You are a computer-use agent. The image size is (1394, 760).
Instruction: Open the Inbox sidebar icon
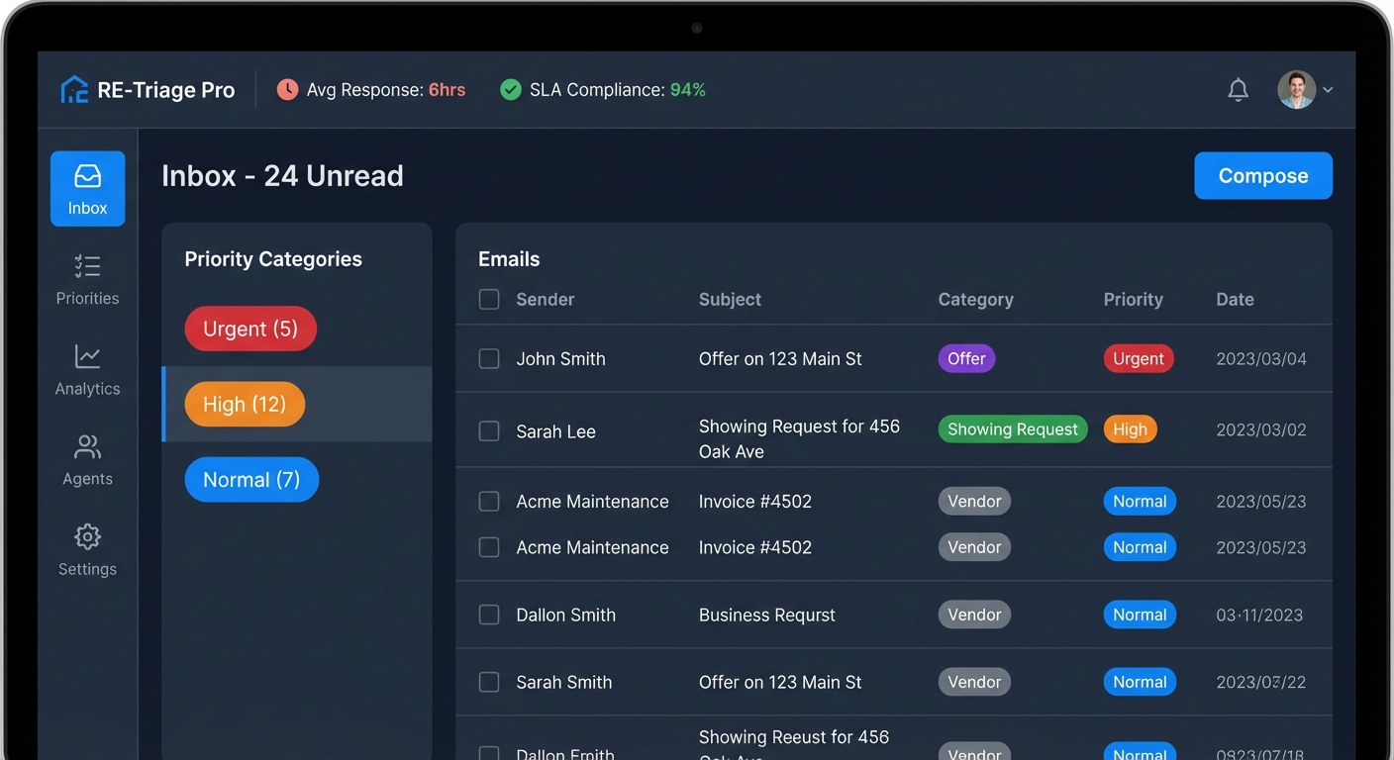87,177
